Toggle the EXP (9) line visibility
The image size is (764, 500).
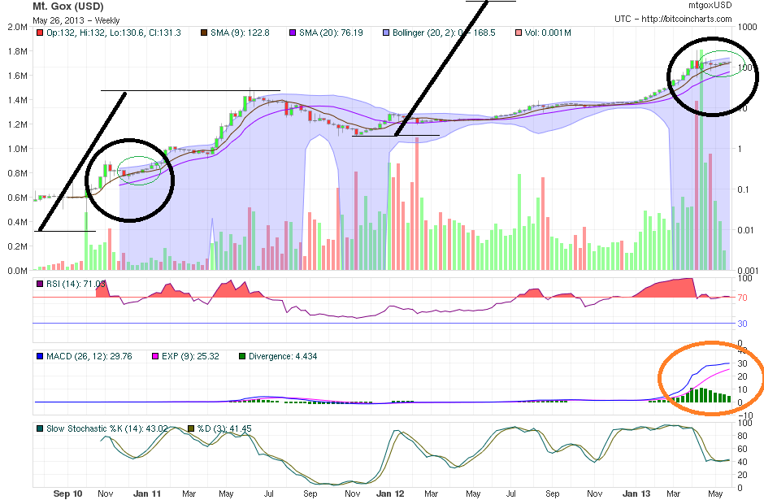tap(154, 356)
